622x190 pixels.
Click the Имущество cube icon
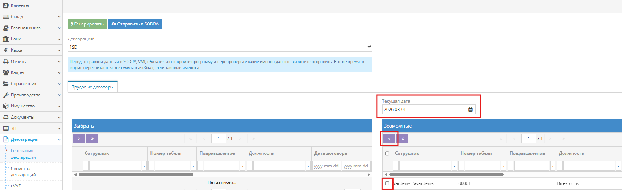pyautogui.click(x=6, y=106)
